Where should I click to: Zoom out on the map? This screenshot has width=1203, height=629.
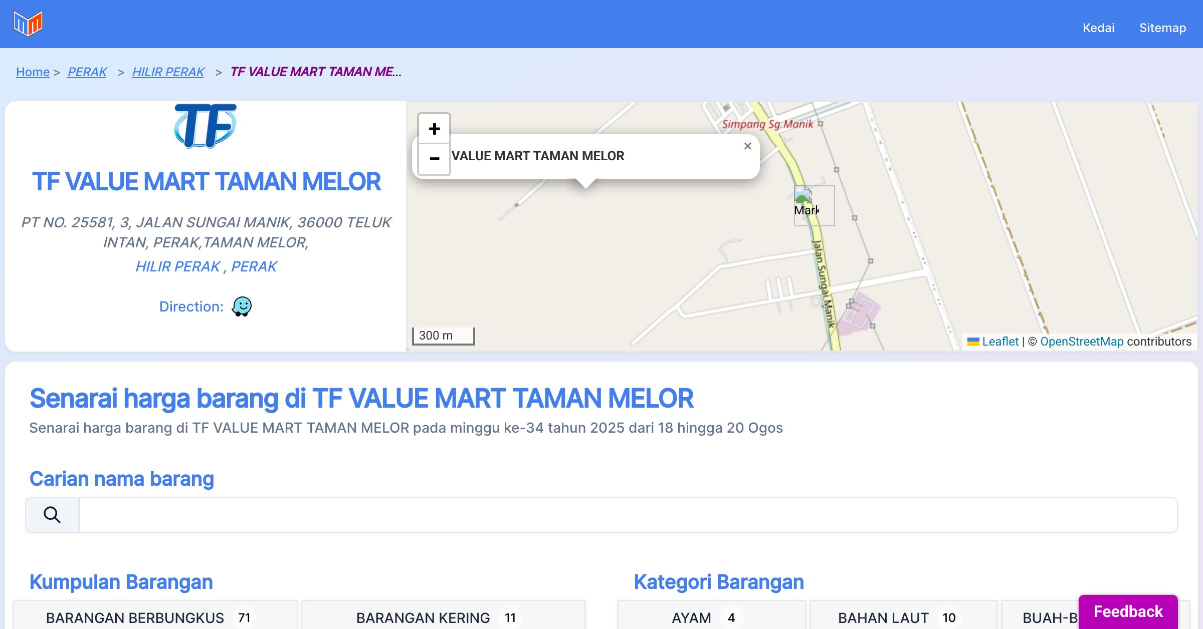coord(434,159)
